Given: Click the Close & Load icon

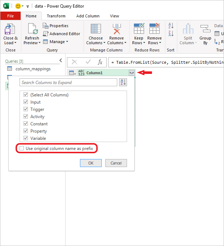Looking at the screenshot, I should 10,29.
